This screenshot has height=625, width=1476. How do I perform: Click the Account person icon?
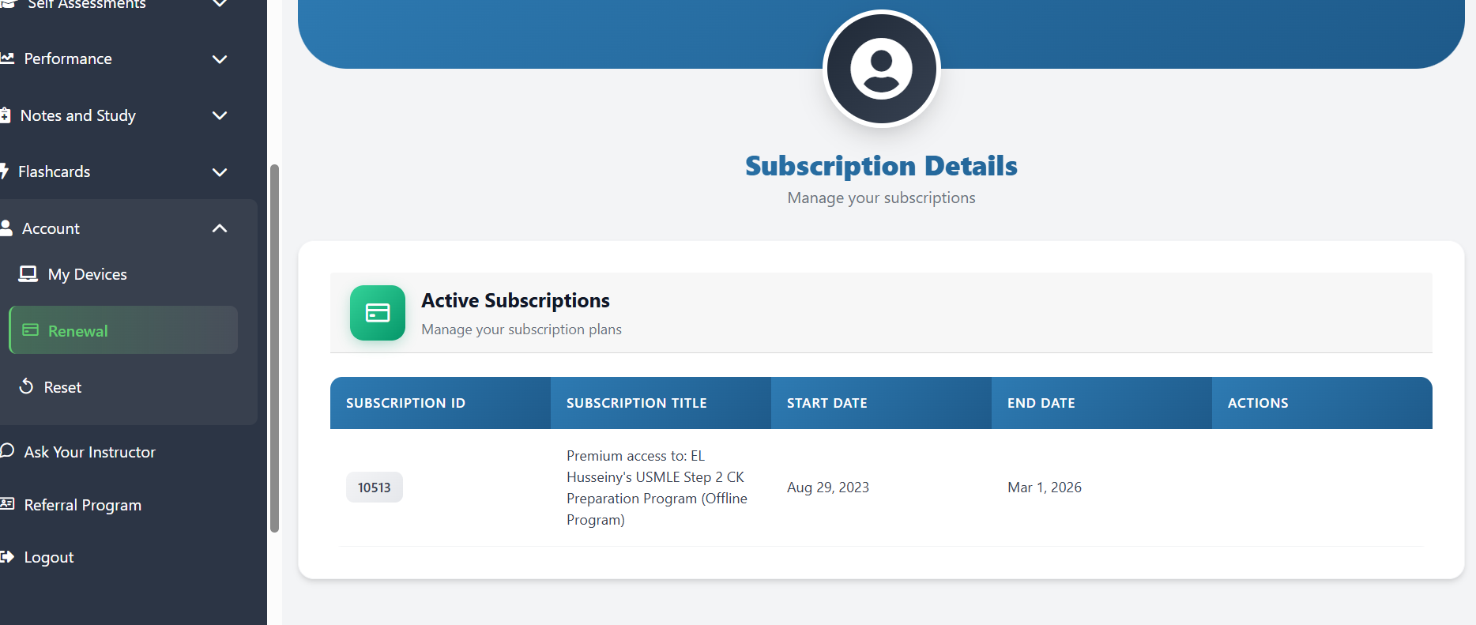(x=6, y=228)
